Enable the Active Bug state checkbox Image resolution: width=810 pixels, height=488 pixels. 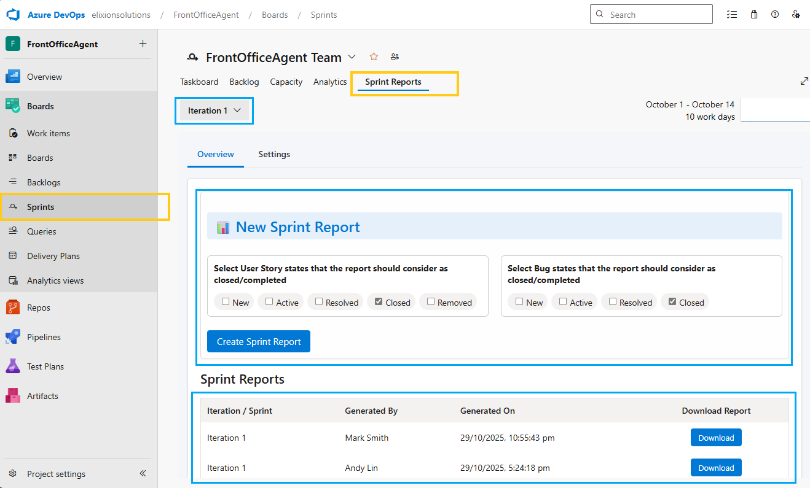[563, 302]
